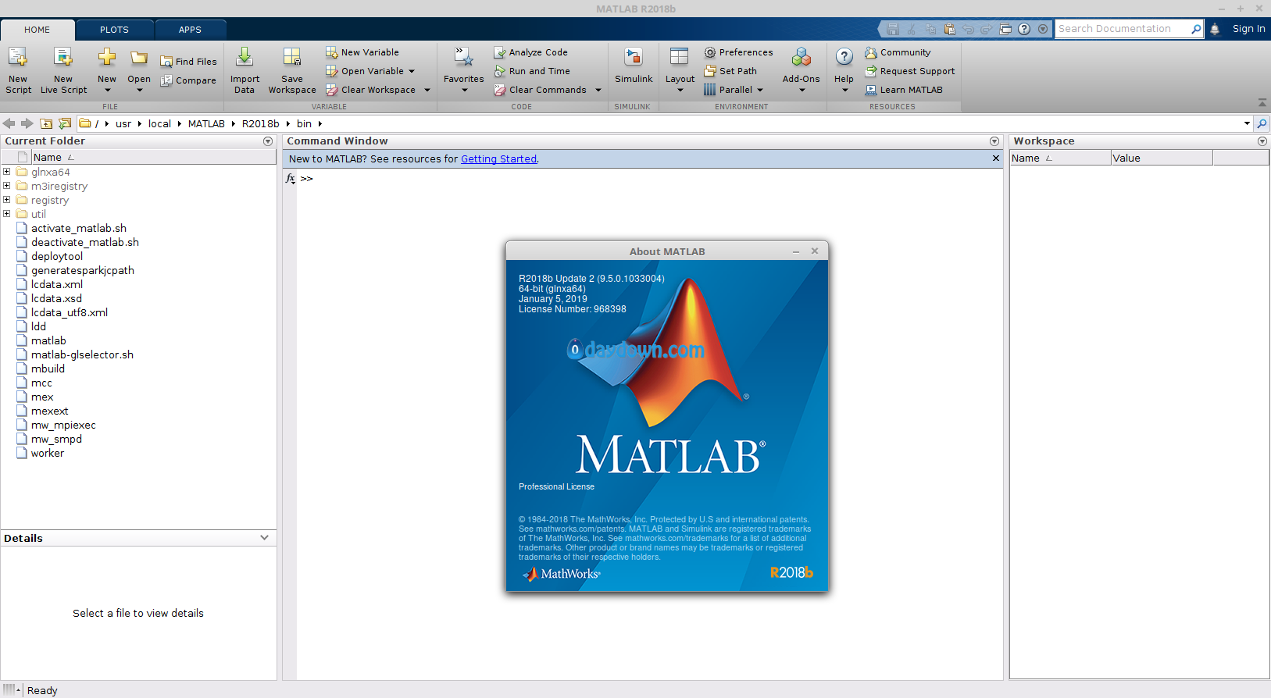Dismiss the New to MATLAB banner
1271x698 pixels.
[996, 158]
